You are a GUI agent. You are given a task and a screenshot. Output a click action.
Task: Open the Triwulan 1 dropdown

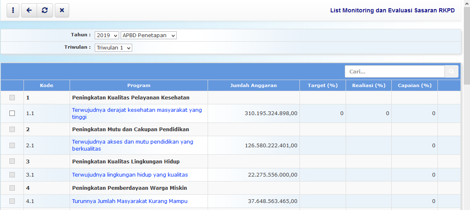113,48
